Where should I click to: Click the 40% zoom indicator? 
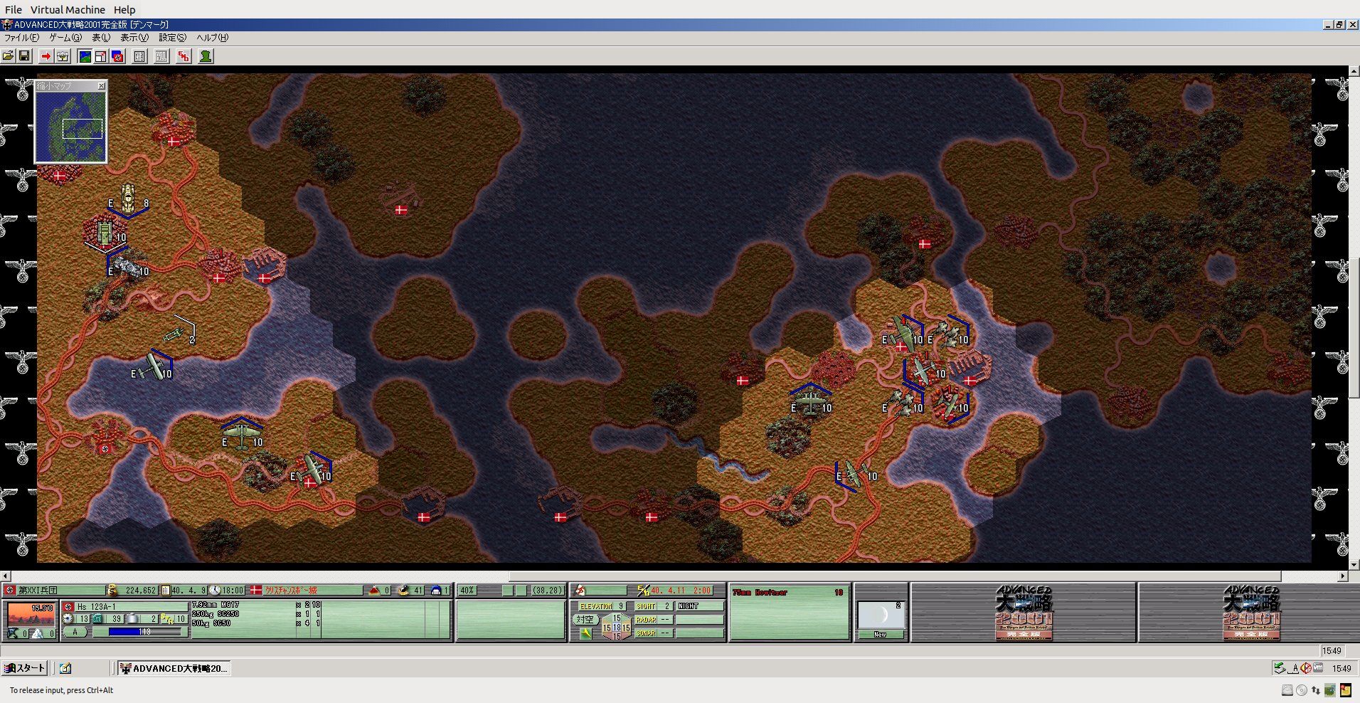467,591
